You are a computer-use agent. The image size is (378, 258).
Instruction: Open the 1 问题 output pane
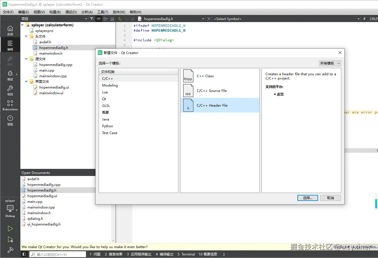(95, 254)
